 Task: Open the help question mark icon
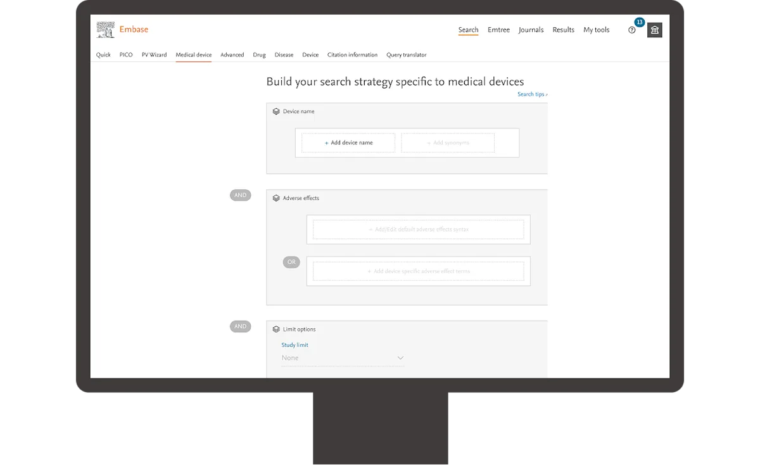631,30
